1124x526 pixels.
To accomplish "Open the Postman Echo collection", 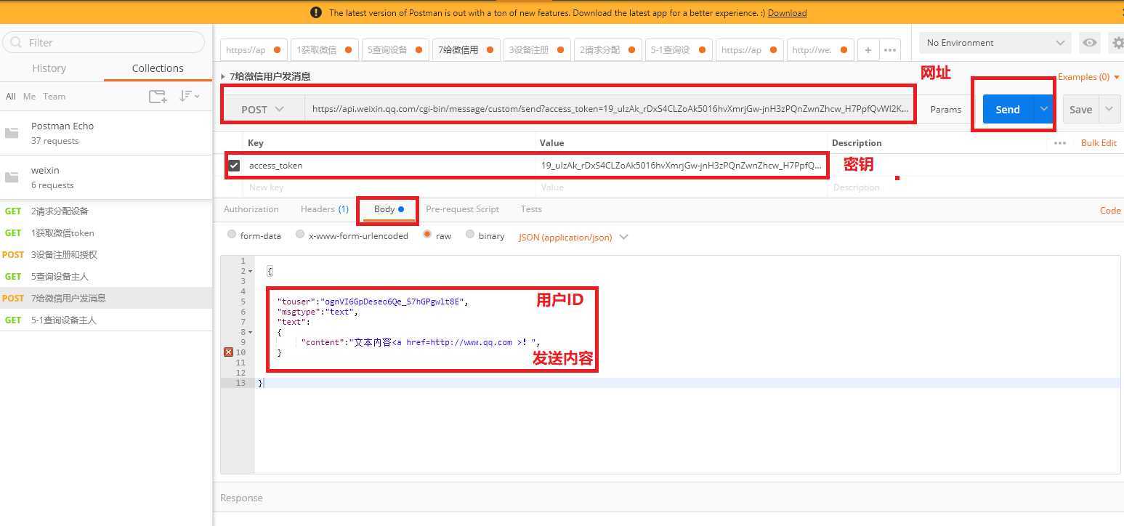I will pos(106,133).
